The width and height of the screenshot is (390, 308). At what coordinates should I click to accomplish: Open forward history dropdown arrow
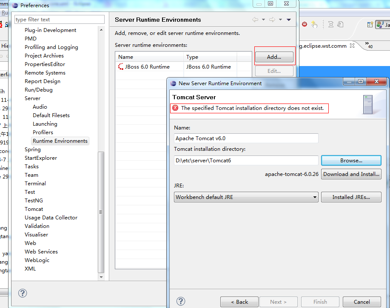[280, 20]
